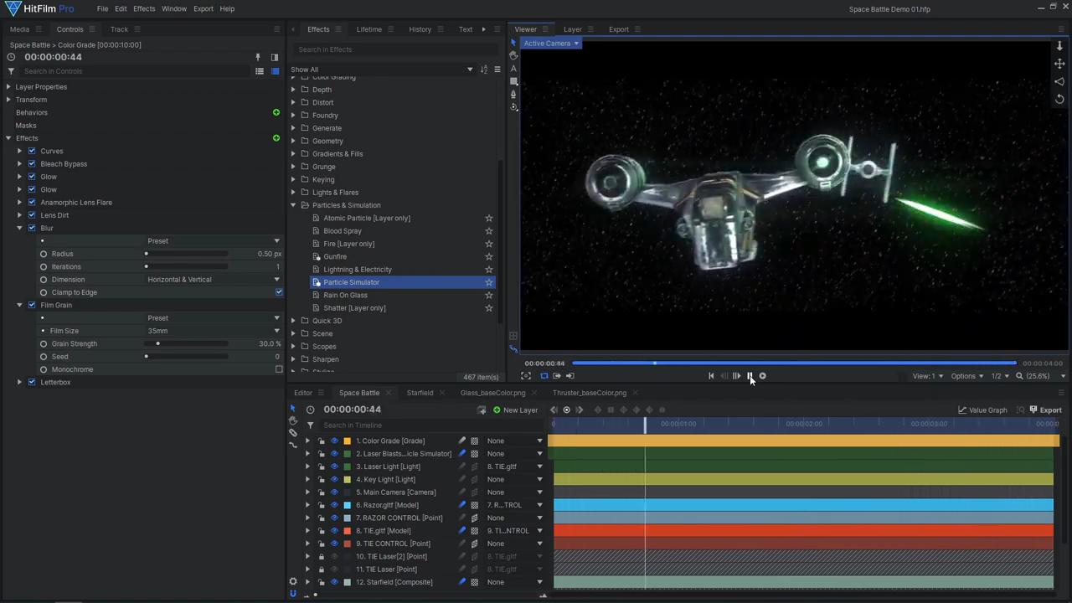Screen dimensions: 1072x603
Task: Select the viewer hand pan tool
Action: tap(513, 55)
